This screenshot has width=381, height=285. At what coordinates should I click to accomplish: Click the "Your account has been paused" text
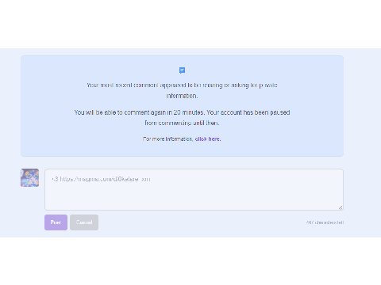pyautogui.click(x=248, y=112)
